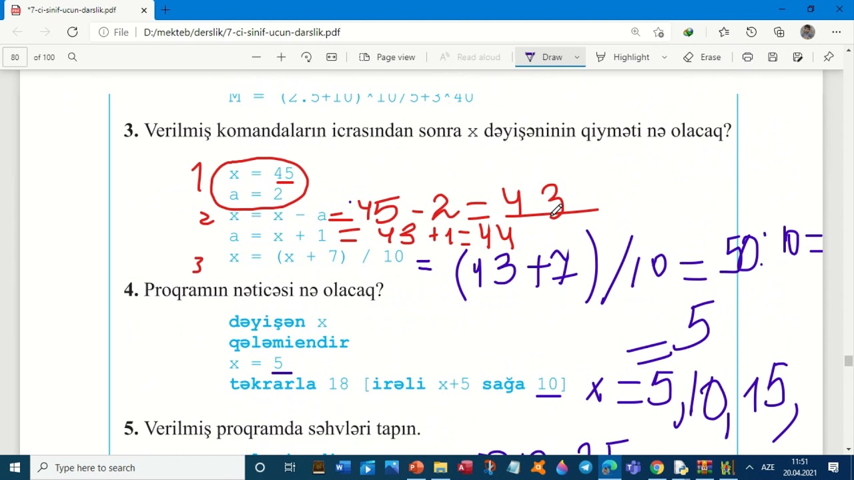Screen dimensions: 854x480
Task: Open Microsoft Teams from taskbar
Action: coord(634,467)
